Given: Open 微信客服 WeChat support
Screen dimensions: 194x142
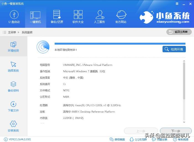Looking at the screenshot, I should coord(117,139).
